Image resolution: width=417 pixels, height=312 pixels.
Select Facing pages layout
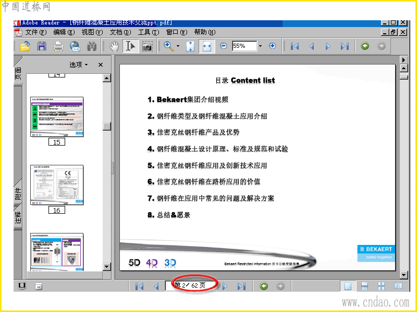coord(398,286)
